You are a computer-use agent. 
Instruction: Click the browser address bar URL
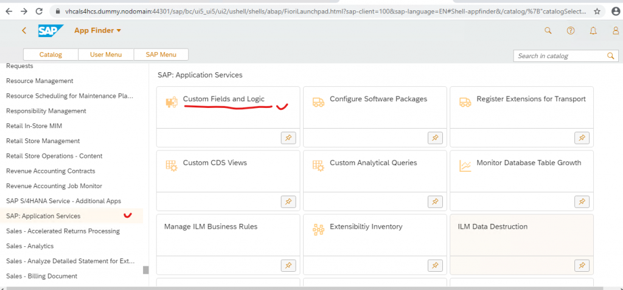tap(326, 12)
